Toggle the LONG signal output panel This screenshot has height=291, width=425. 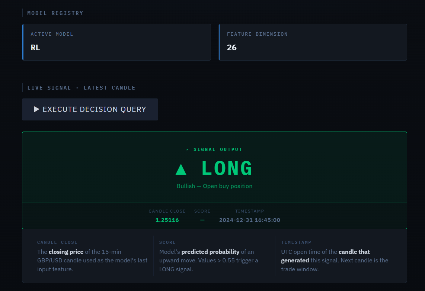[x=215, y=167]
